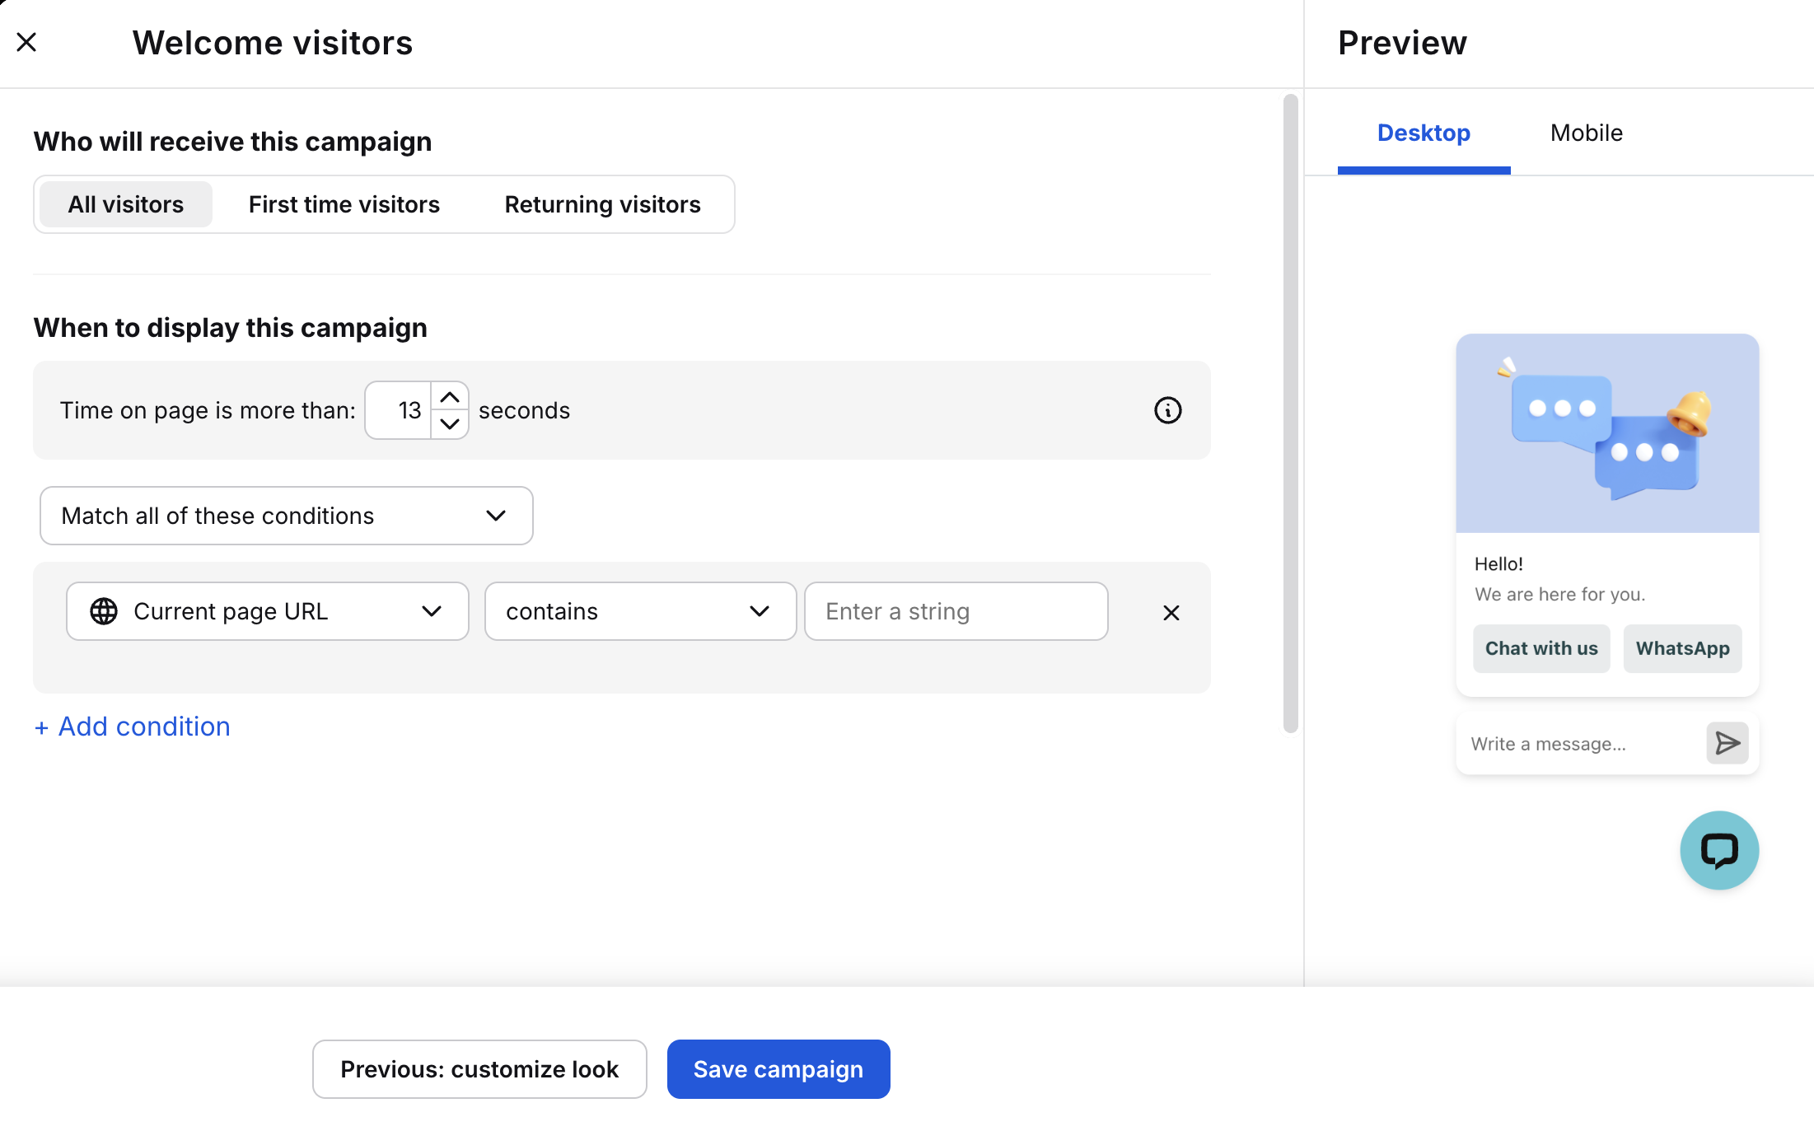Image resolution: width=1814 pixels, height=1145 pixels.
Task: Decrease seconds with the down arrow
Action: [449, 424]
